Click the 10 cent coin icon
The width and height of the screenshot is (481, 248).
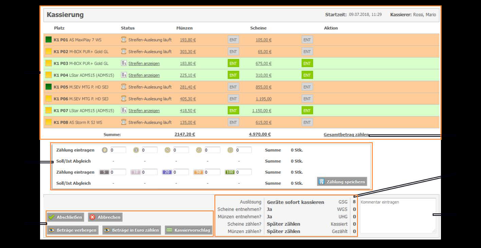point(230,150)
